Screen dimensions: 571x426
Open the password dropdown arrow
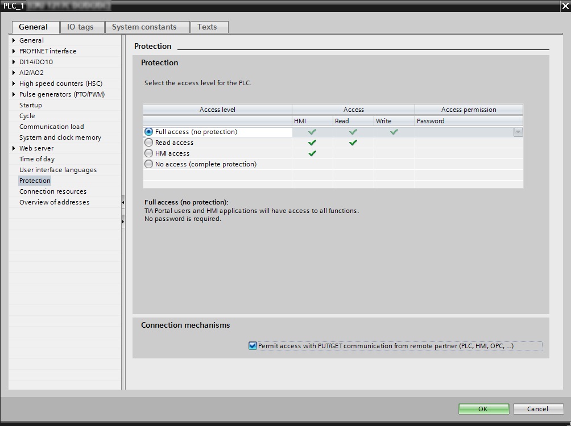pos(518,132)
